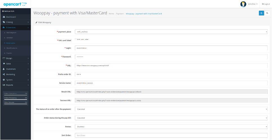Click the Home breadcrumb link
Image resolution: width=272 pixels, height=140 pixels.
pyautogui.click(x=112, y=13)
